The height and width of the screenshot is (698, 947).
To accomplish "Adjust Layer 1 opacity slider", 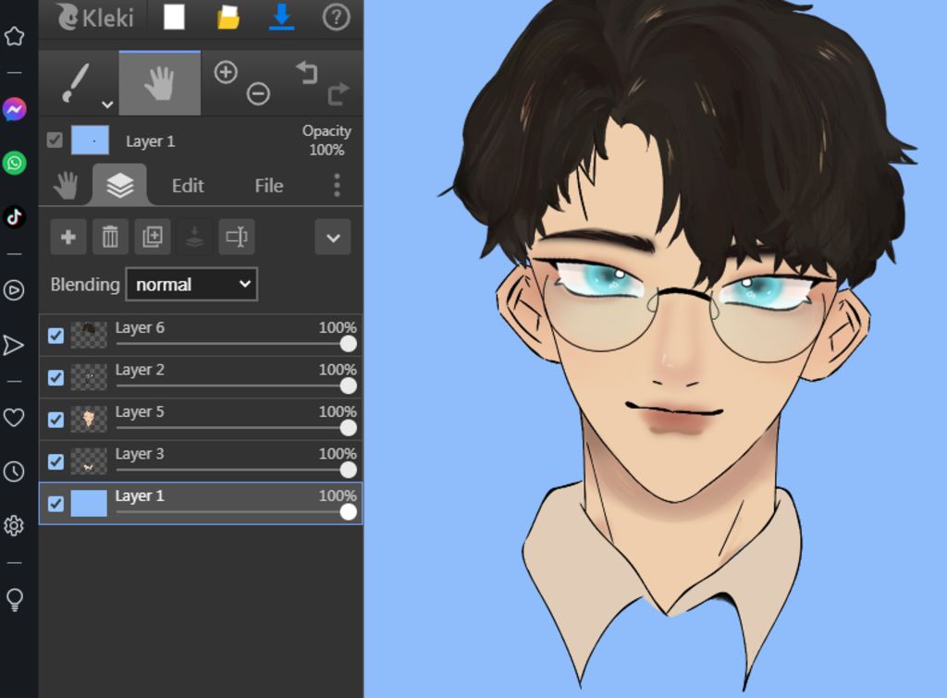I will click(x=236, y=512).
